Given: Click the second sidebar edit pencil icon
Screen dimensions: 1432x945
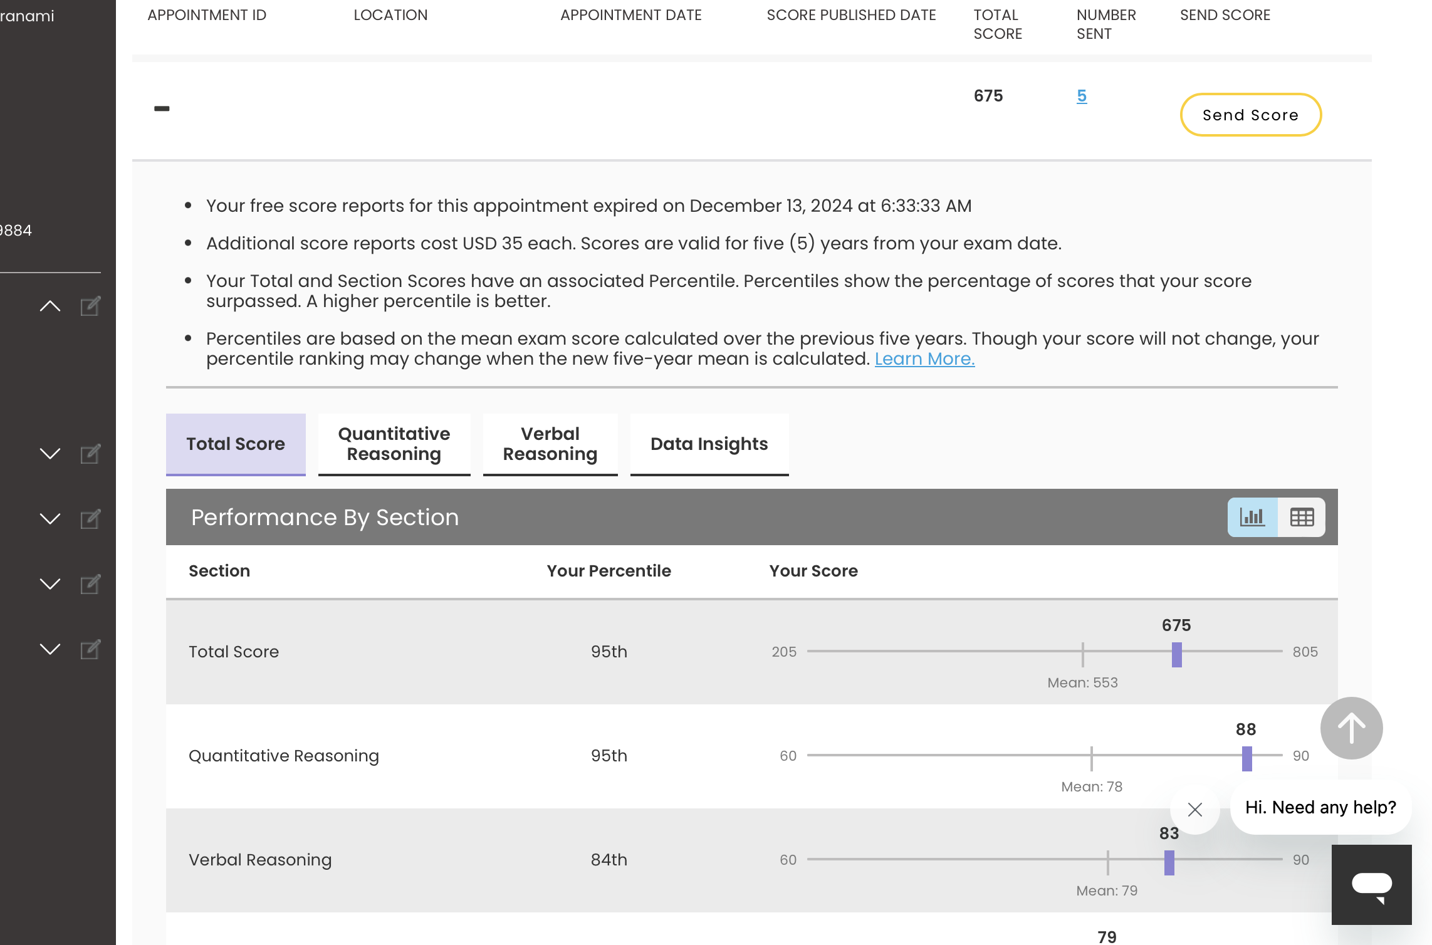Looking at the screenshot, I should click(x=90, y=454).
